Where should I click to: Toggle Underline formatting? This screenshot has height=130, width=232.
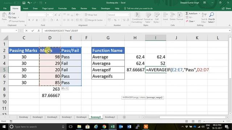(x=37, y=20)
